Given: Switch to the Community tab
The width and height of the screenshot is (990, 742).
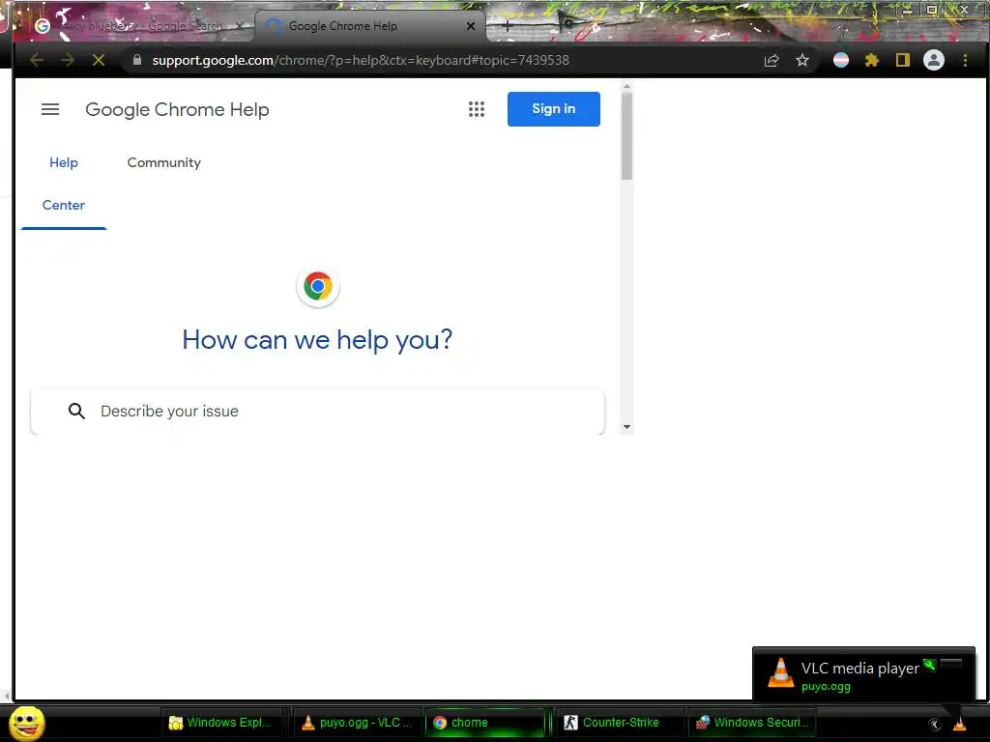Looking at the screenshot, I should (164, 162).
